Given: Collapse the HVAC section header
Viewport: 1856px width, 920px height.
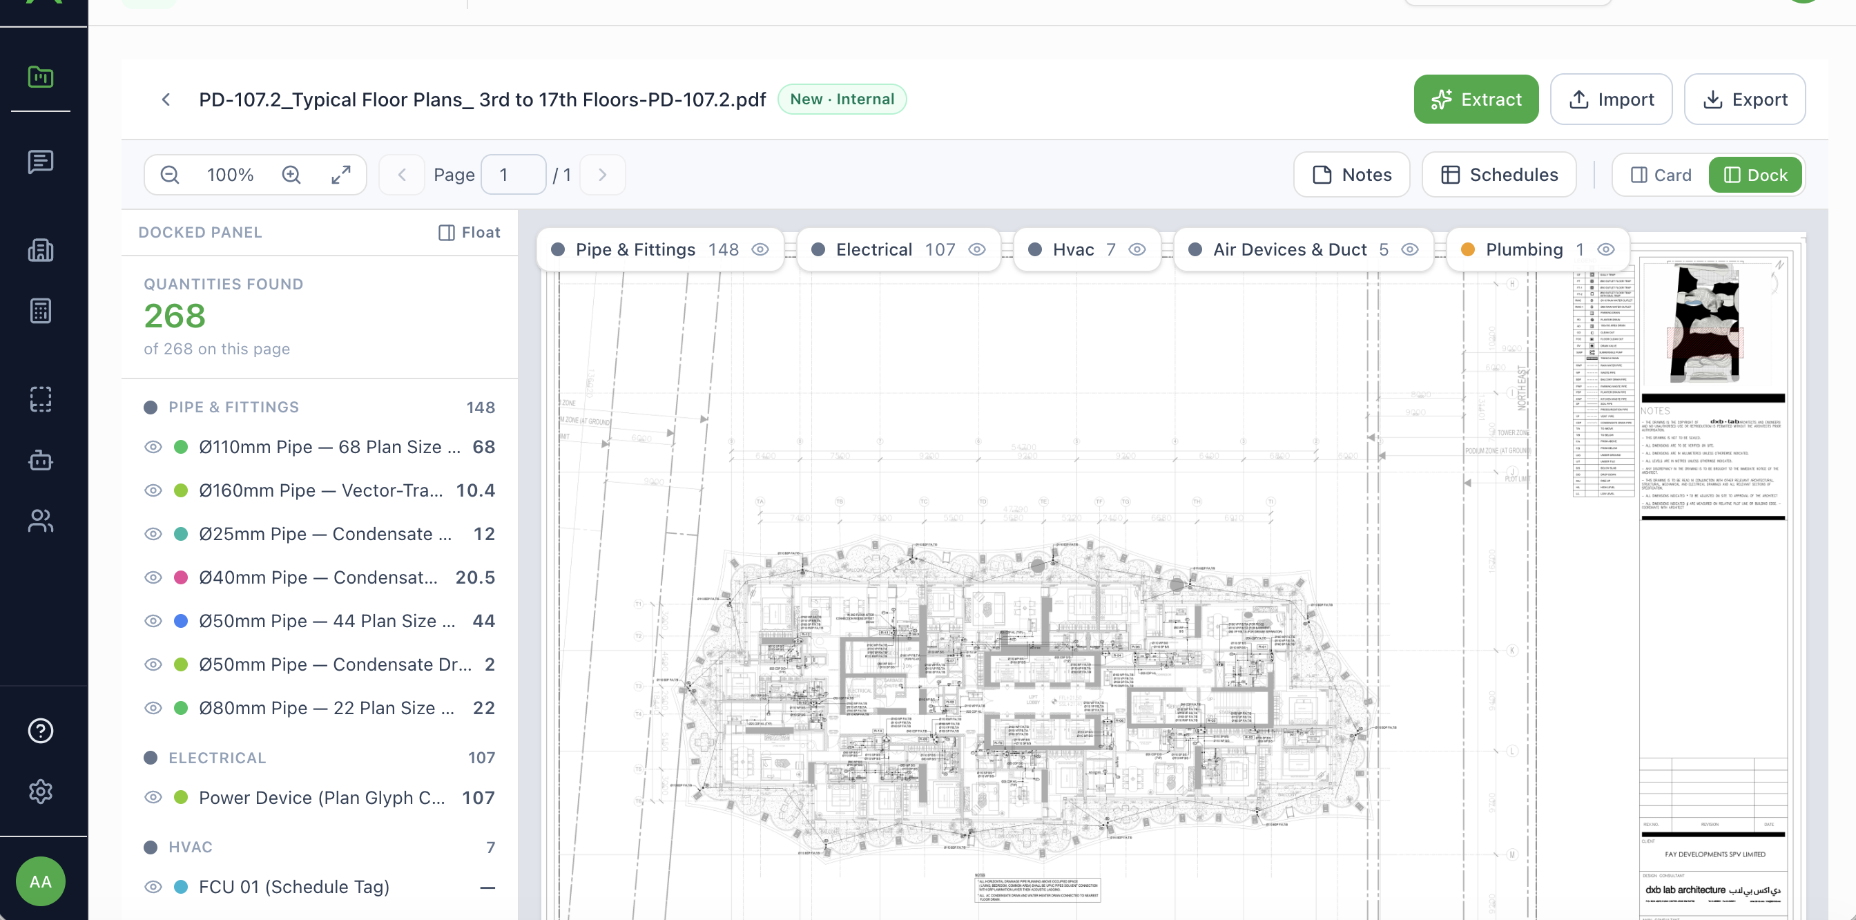Looking at the screenshot, I should pyautogui.click(x=319, y=847).
